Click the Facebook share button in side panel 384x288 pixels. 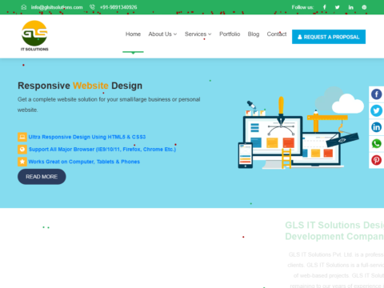(x=376, y=94)
